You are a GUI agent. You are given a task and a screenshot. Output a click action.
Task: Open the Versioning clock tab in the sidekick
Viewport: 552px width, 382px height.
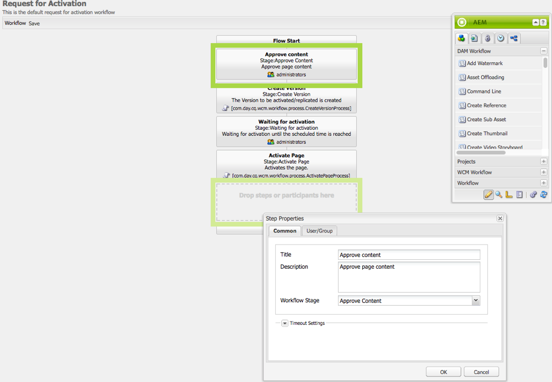[500, 38]
